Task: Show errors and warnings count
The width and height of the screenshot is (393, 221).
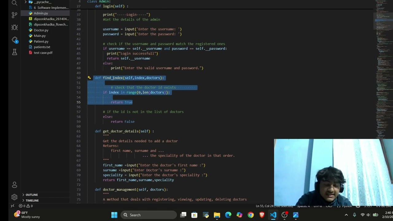Action: (26, 206)
